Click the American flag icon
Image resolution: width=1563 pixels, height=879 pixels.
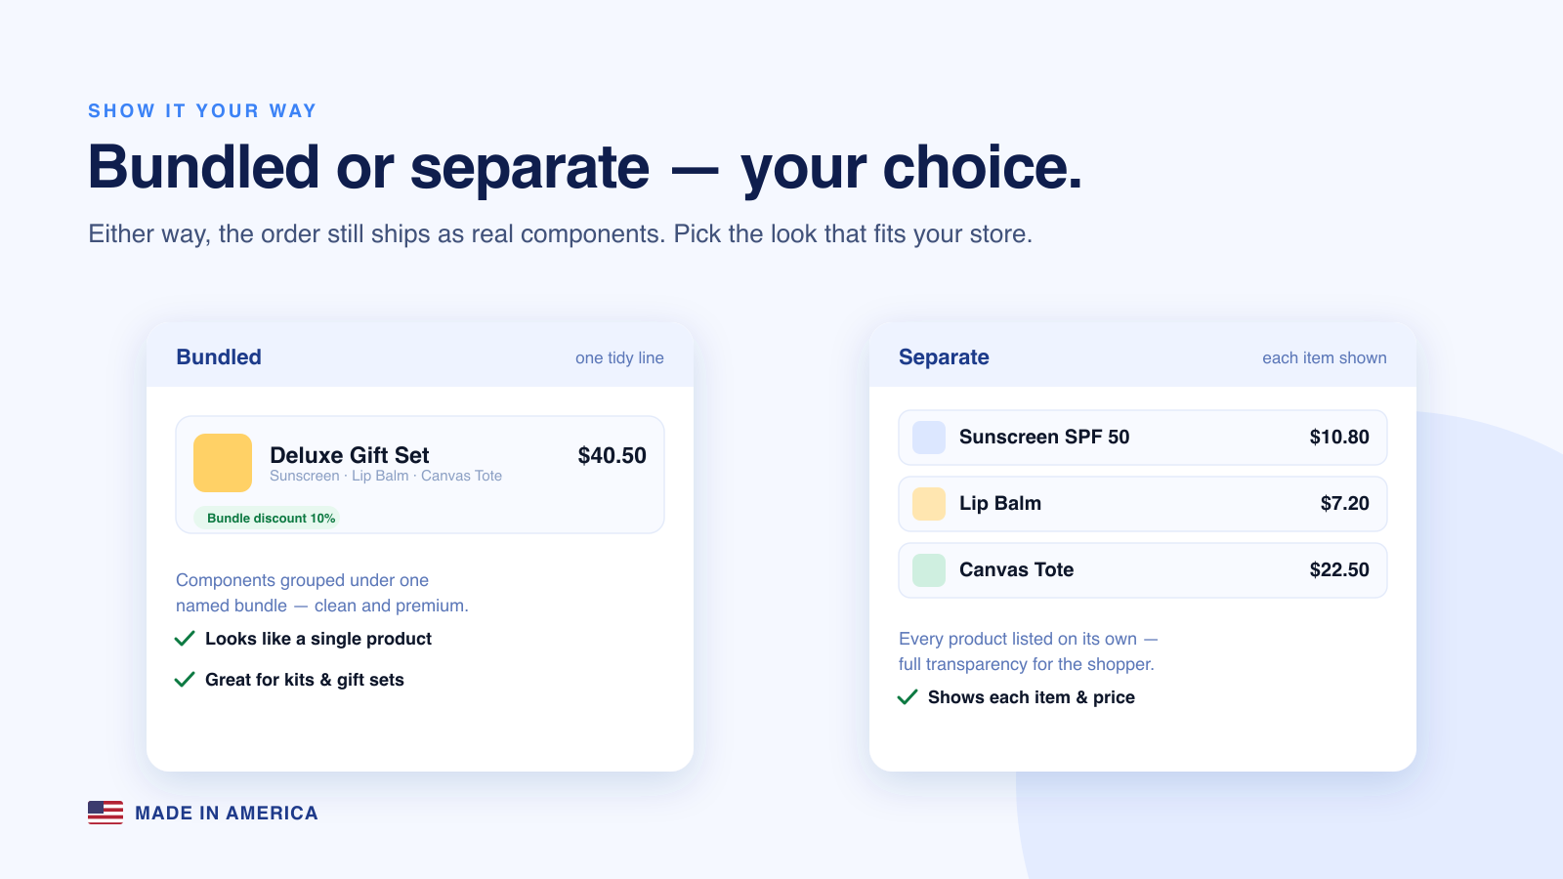coord(106,813)
